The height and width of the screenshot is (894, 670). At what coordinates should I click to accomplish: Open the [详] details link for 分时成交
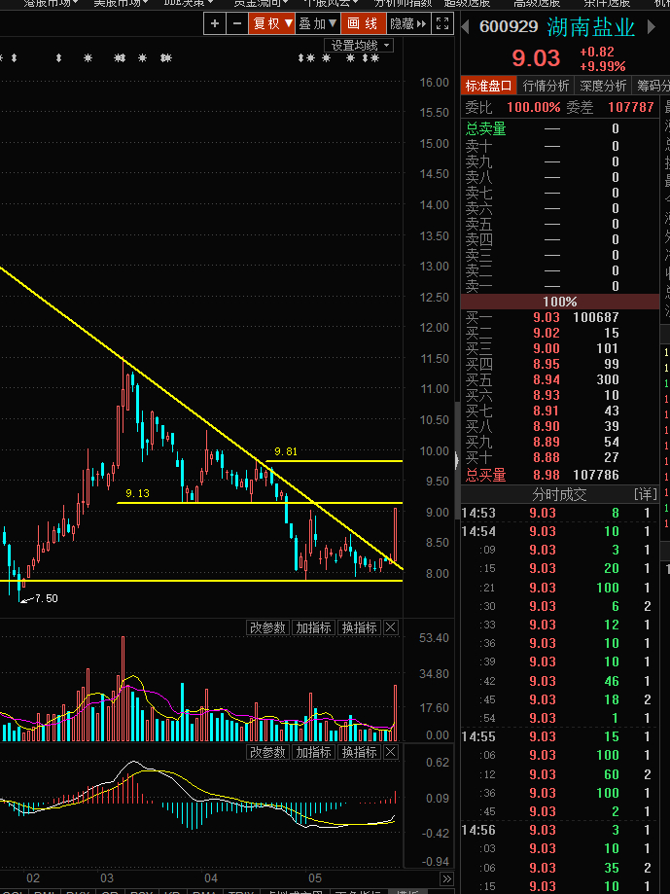pos(646,494)
